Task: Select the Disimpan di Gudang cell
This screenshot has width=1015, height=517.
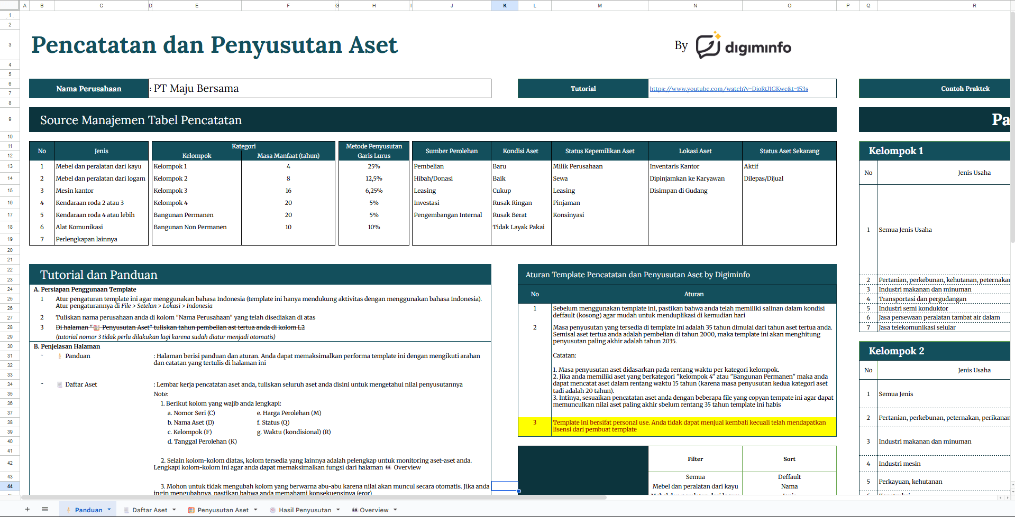Action: 695,191
